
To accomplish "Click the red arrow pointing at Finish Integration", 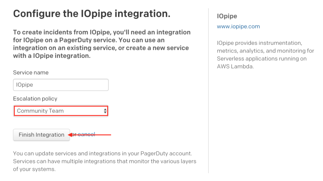I will click(x=95, y=135).
